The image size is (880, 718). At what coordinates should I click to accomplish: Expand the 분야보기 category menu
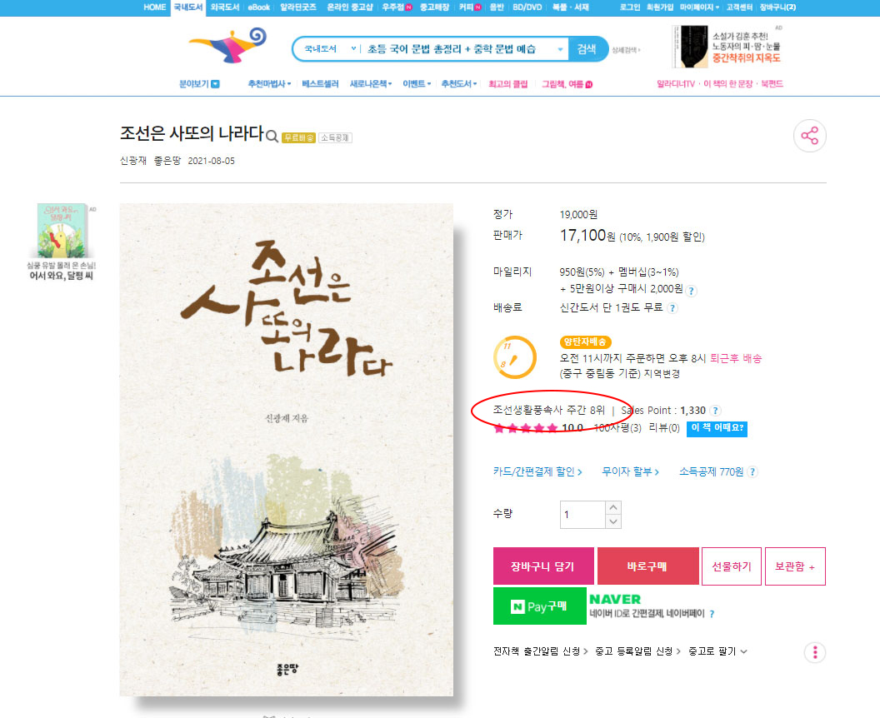199,84
